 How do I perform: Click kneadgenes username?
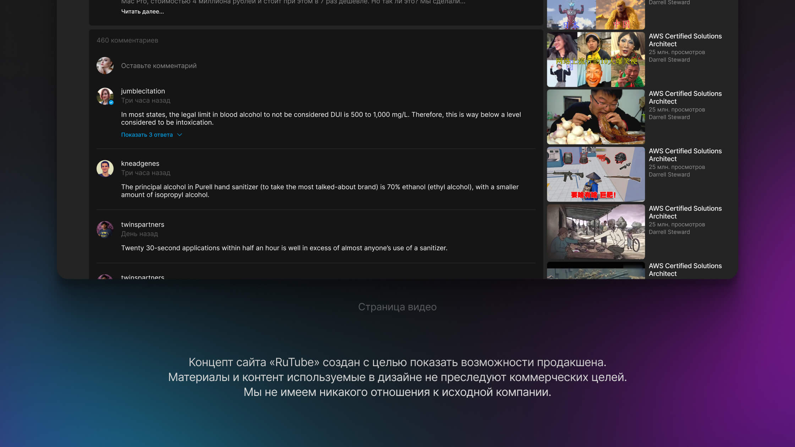click(x=140, y=164)
